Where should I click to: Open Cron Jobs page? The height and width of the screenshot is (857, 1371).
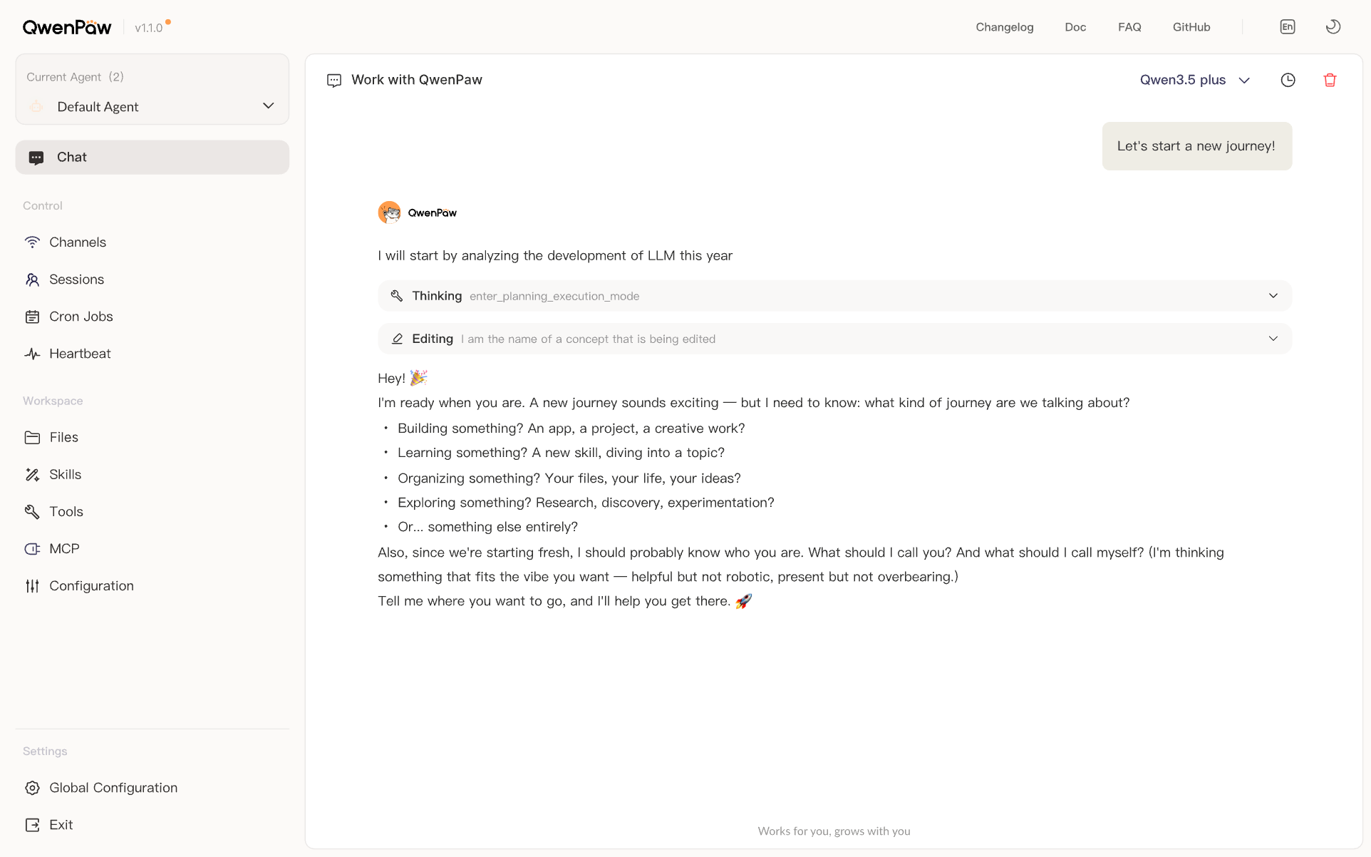click(81, 317)
